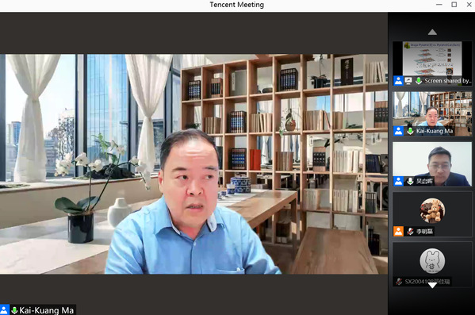Viewport: 475px width, 315px height.
Task: Click the teddy bear avatar tile
Action: coord(432,214)
